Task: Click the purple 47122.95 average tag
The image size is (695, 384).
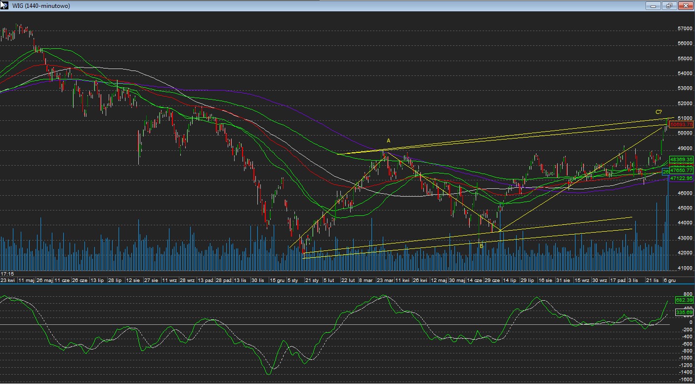Action: click(681, 178)
